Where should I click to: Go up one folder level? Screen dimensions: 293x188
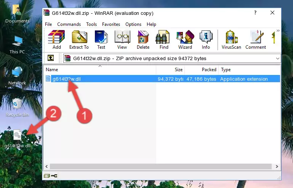[x=51, y=58]
